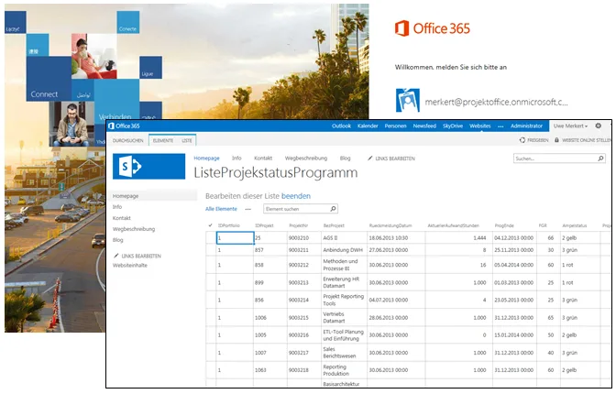Open Newsfeed in the top bar

pos(424,126)
